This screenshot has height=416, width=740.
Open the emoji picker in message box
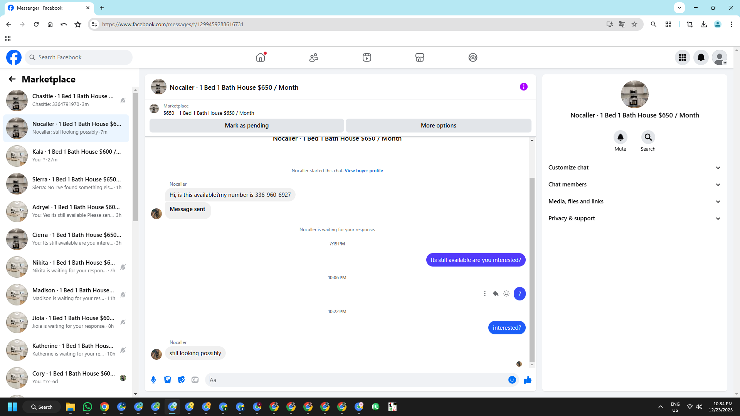click(512, 380)
